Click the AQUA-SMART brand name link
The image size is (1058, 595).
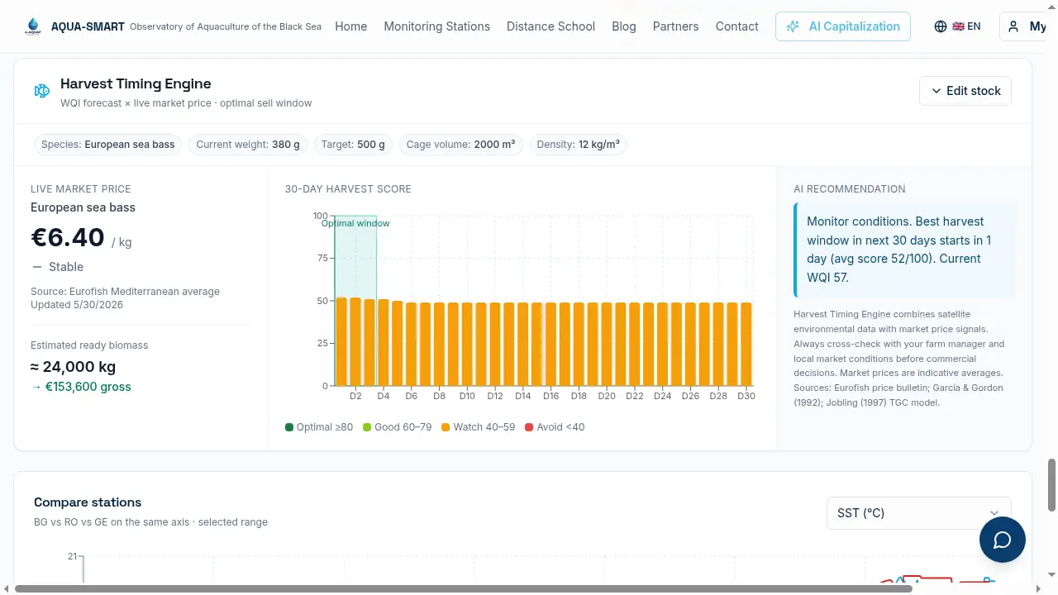pyautogui.click(x=88, y=26)
